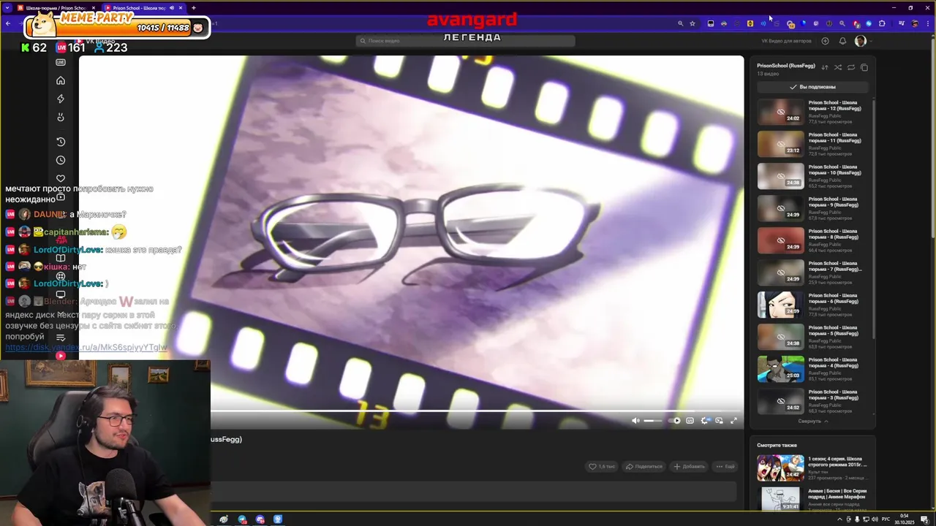Image resolution: width=936 pixels, height=526 pixels.
Task: Select 'Школа тюрьма - 3 (RussFegg)' title text
Action: tap(834, 394)
